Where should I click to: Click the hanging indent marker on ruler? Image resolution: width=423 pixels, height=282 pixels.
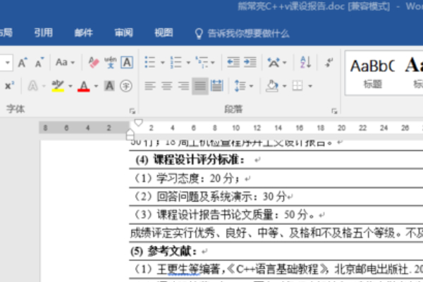point(130,133)
